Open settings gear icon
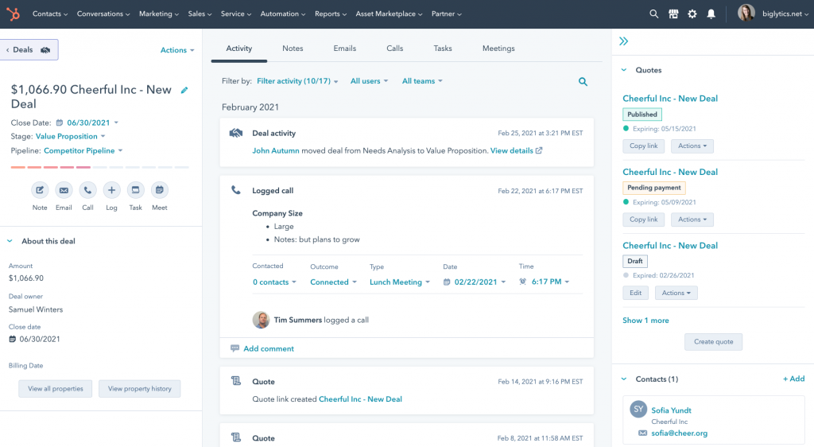814x447 pixels. point(692,14)
